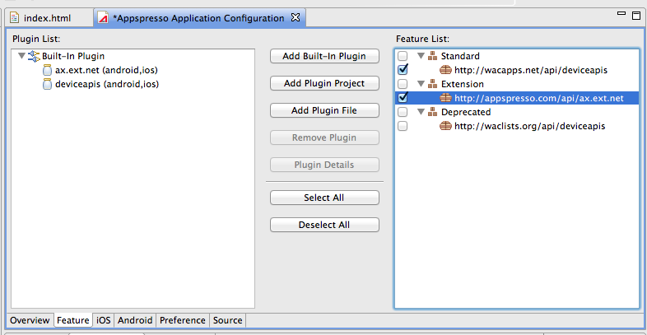Click the package icon beside wacapps.net feature

coord(445,70)
